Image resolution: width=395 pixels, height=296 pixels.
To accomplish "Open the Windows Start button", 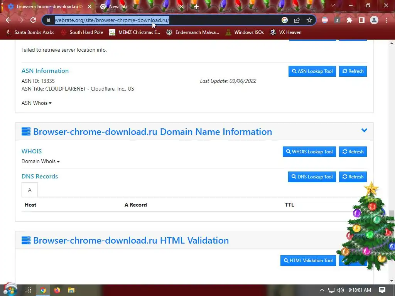I will tap(10, 290).
